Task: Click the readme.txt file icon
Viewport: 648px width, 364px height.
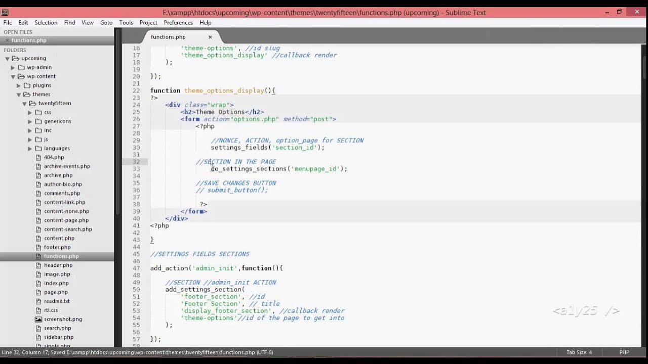Action: (x=38, y=301)
